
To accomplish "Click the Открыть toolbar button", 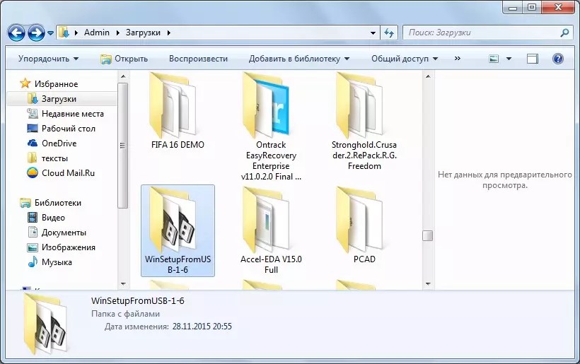I will tap(124, 59).
